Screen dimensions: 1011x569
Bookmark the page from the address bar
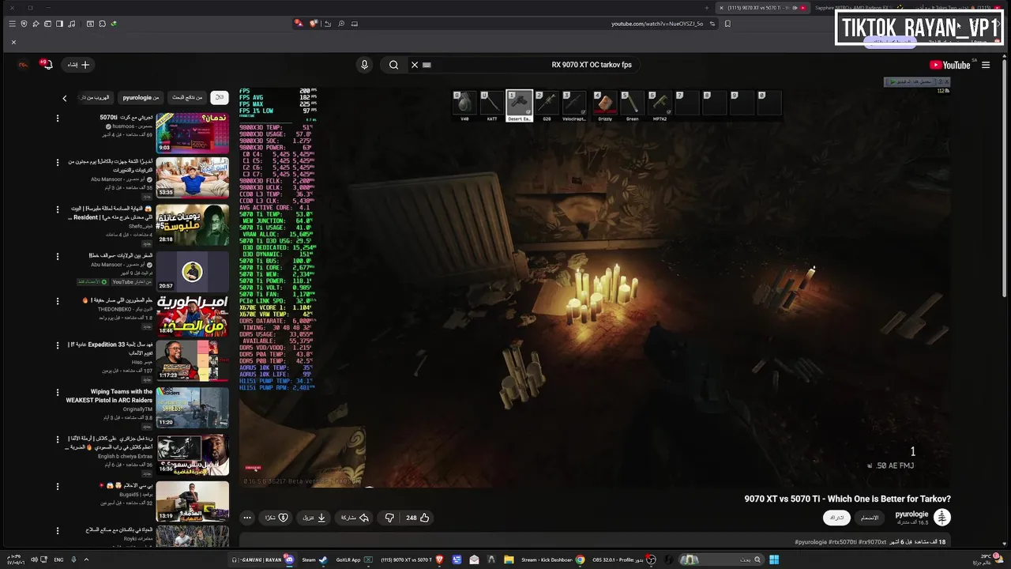727,24
